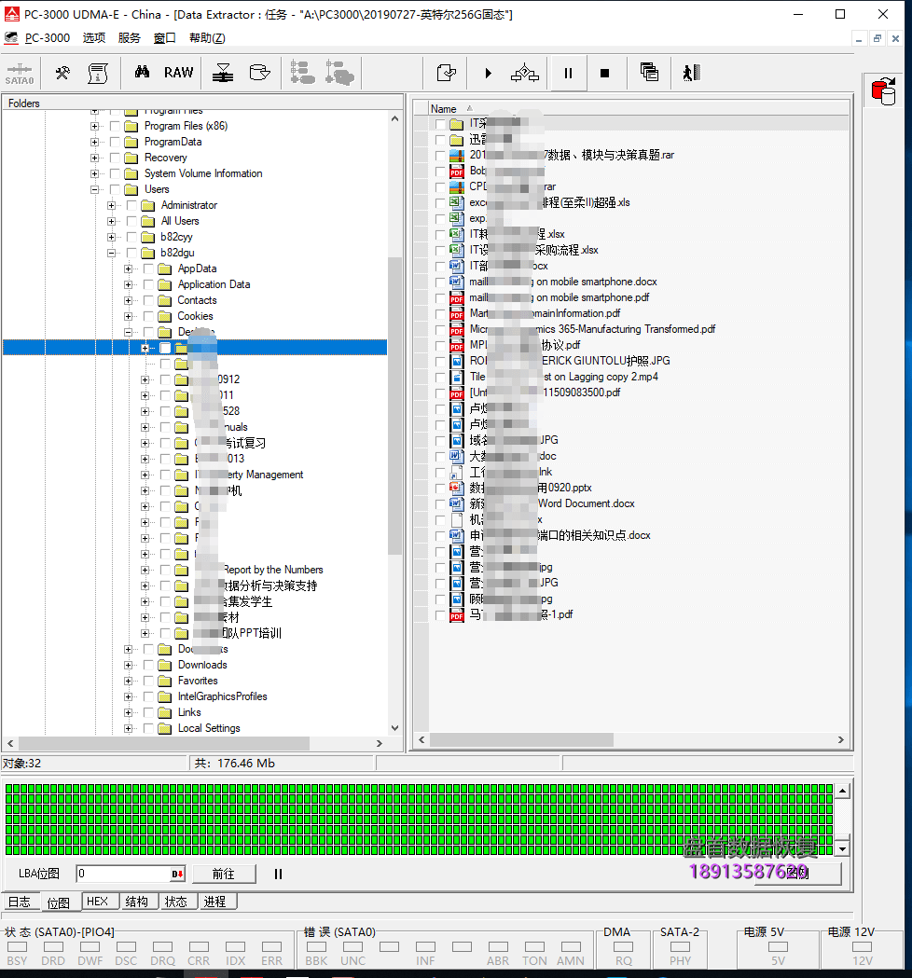Click Excel icon of 采购流程.xlsx row

(x=457, y=250)
